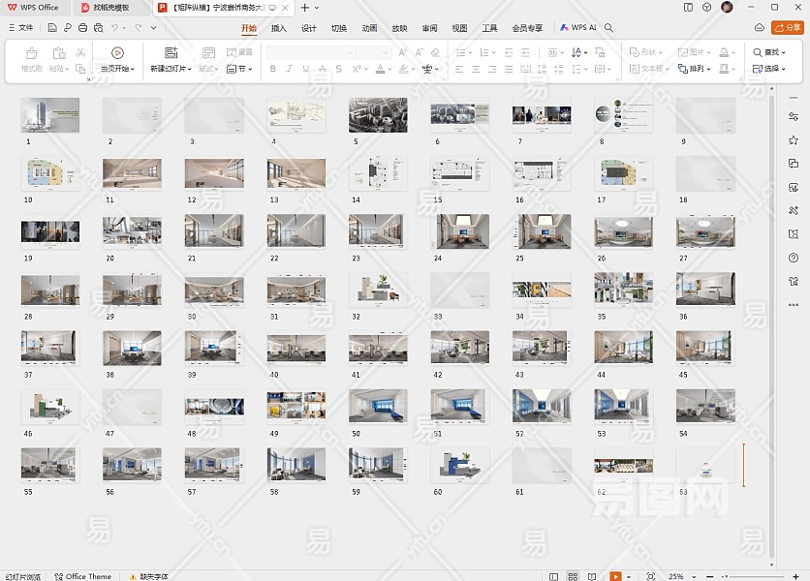The height and width of the screenshot is (581, 810).
Task: Click the star icon in right sidebar
Action: pos(794,140)
